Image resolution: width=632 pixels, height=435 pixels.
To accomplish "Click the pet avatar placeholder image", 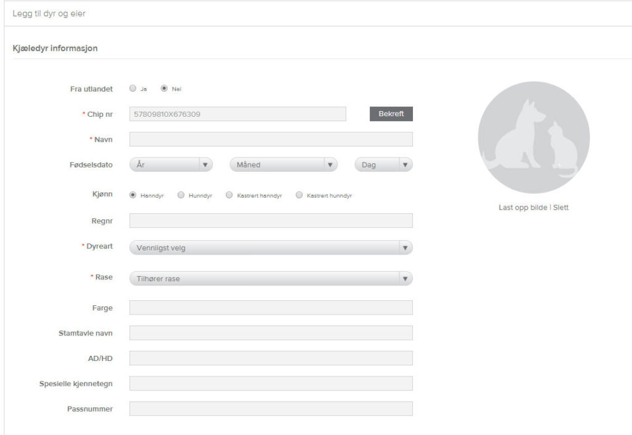I will (533, 137).
